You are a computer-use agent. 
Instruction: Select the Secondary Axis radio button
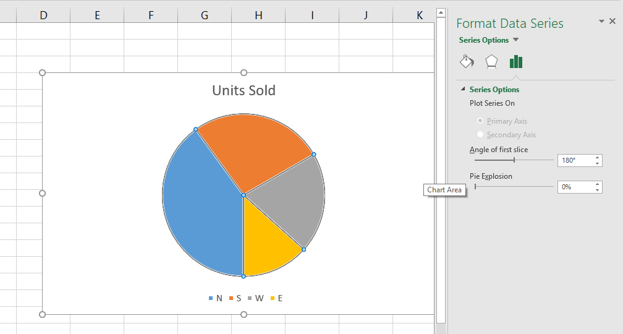(480, 135)
